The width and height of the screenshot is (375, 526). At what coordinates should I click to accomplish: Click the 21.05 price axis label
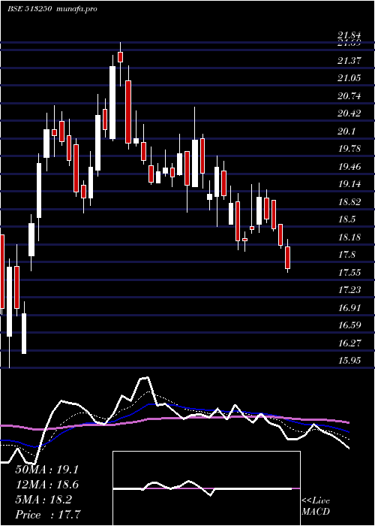tap(349, 78)
